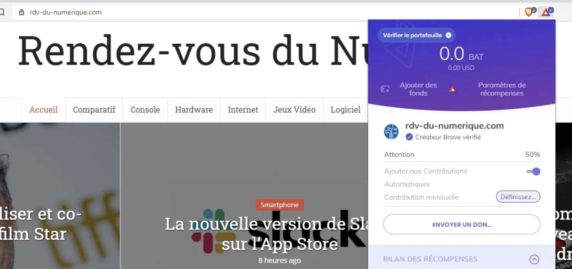Open the Slack App Store article thumbnail
This screenshot has height=269, width=572.
coord(244,196)
